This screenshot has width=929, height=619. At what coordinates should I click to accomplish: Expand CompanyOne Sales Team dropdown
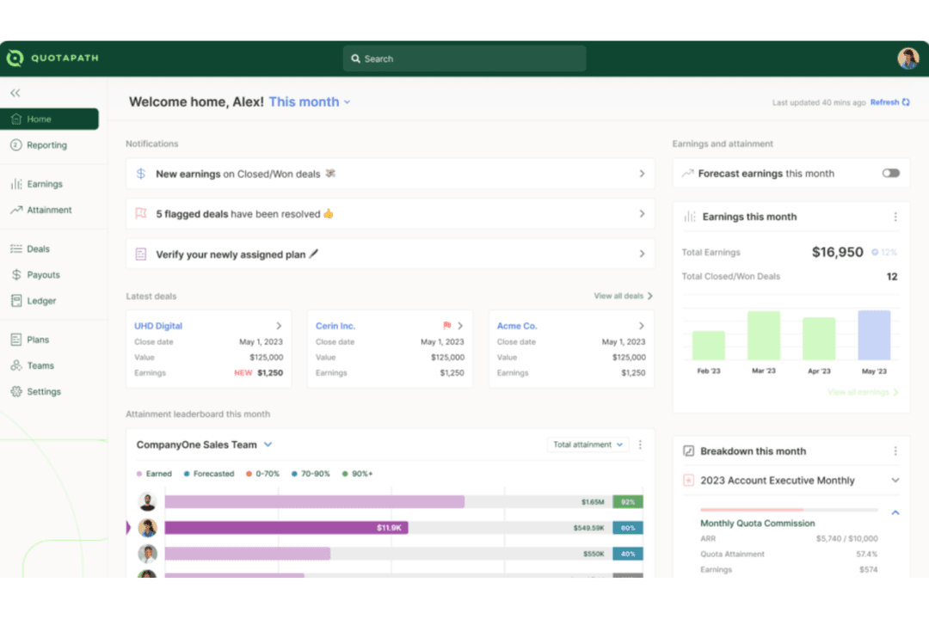point(268,444)
